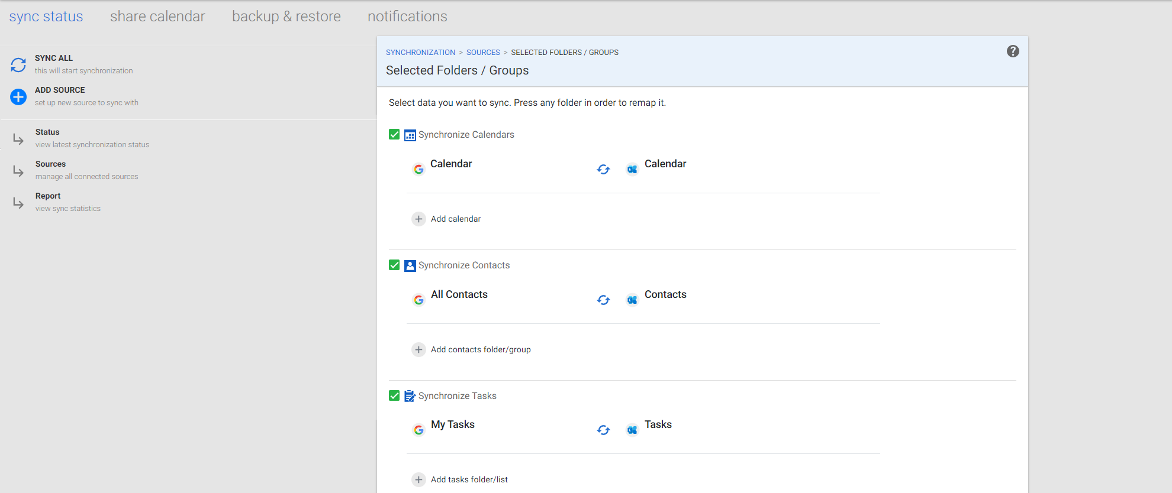Remap the Google Calendar folder
Screen dimensions: 1172x493
[x=451, y=164]
